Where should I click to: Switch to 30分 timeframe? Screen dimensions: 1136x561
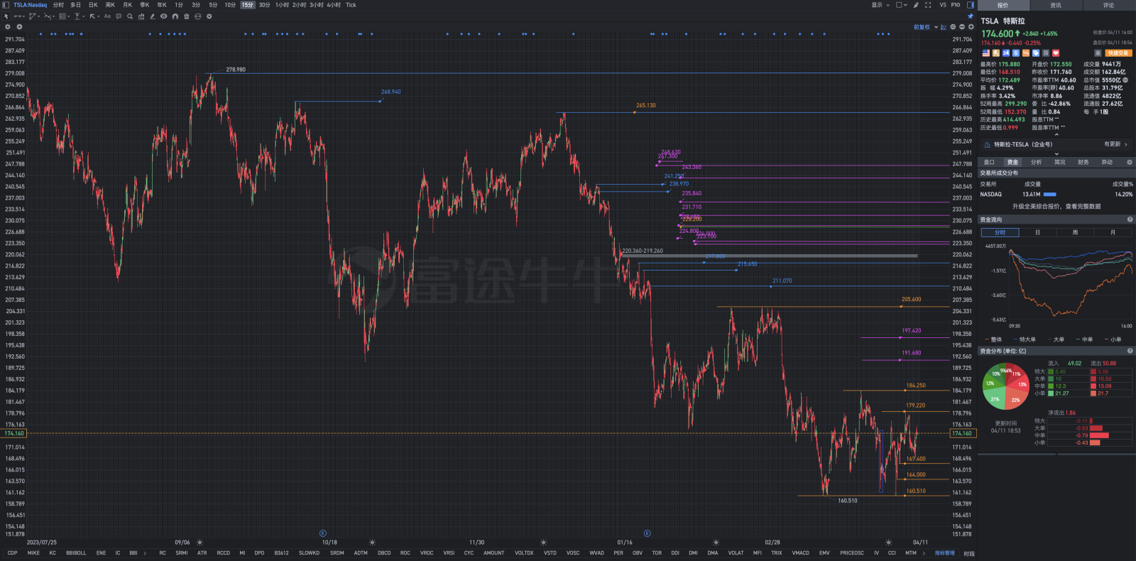pos(264,5)
